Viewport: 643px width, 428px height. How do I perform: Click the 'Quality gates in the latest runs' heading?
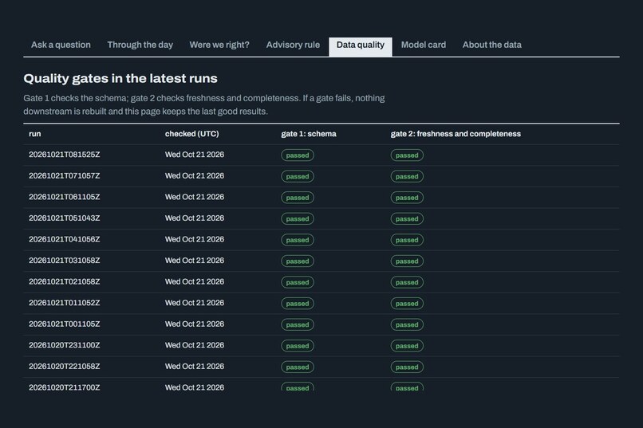coord(120,78)
